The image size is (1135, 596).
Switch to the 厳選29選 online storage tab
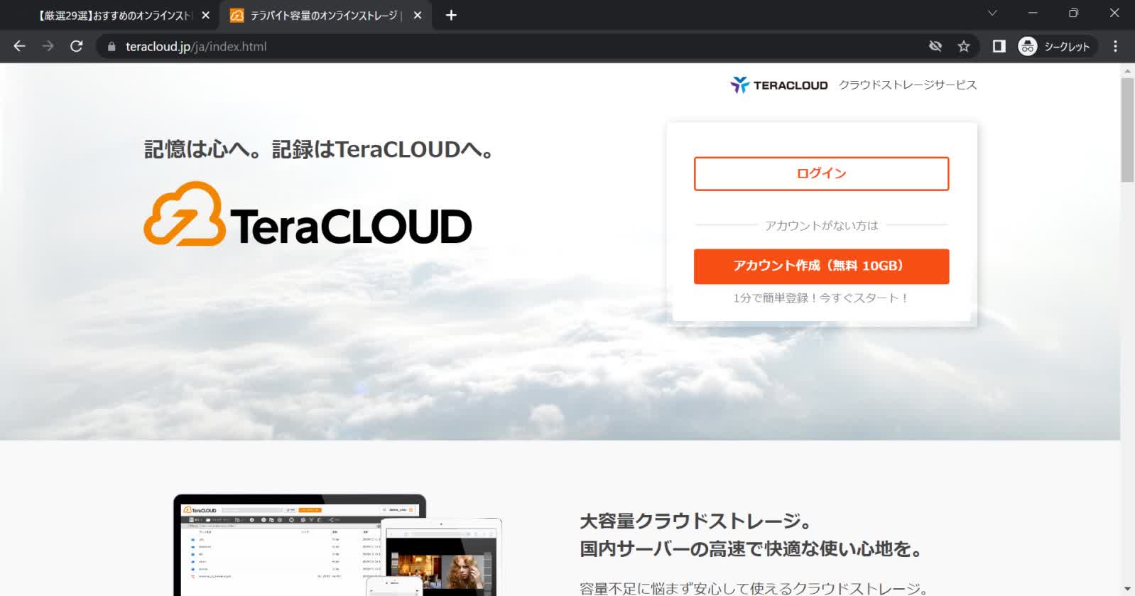[x=114, y=15]
